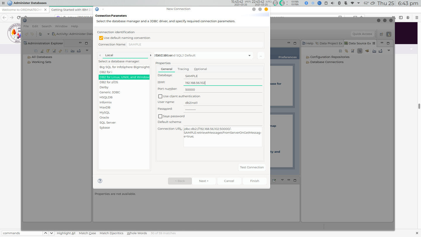Click the Quick Access search box
Screen dimensions: 421x237
[362, 34]
